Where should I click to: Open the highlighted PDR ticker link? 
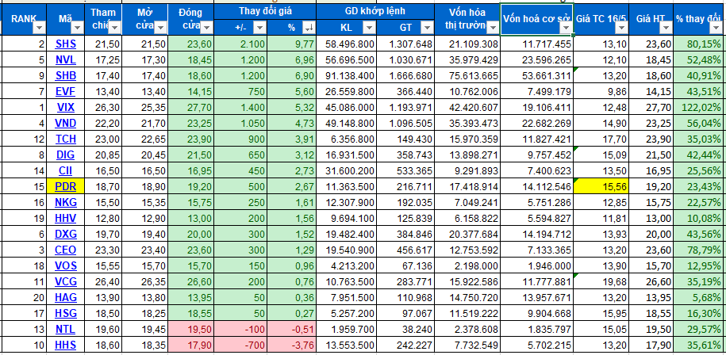click(65, 186)
